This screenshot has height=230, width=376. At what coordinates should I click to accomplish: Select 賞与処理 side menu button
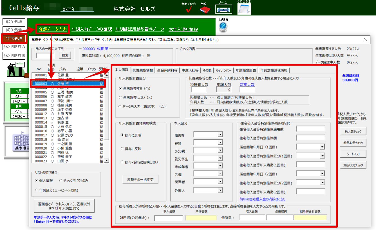click(x=14, y=30)
